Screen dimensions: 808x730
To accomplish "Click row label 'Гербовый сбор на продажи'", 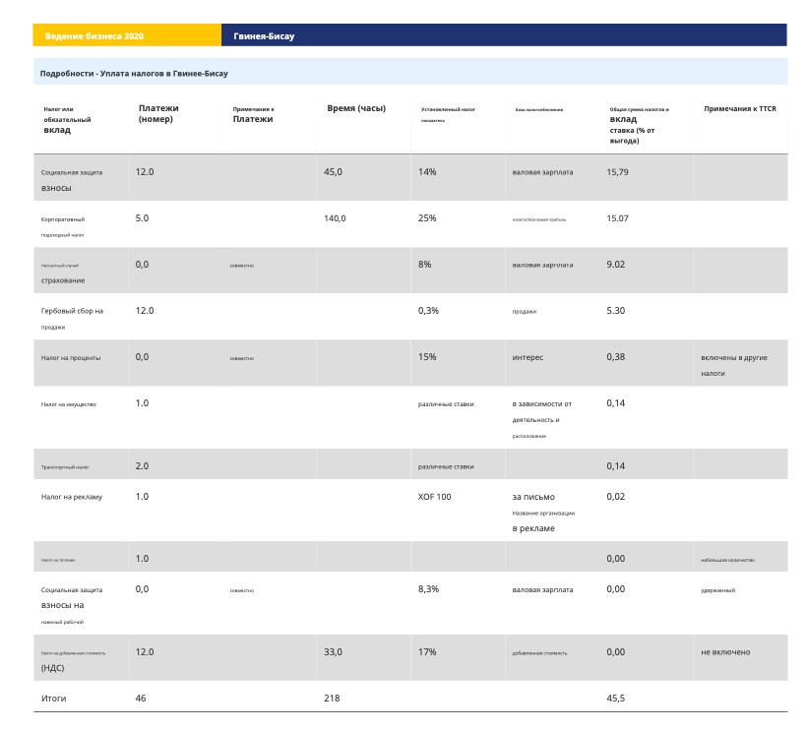I will 72,319.
